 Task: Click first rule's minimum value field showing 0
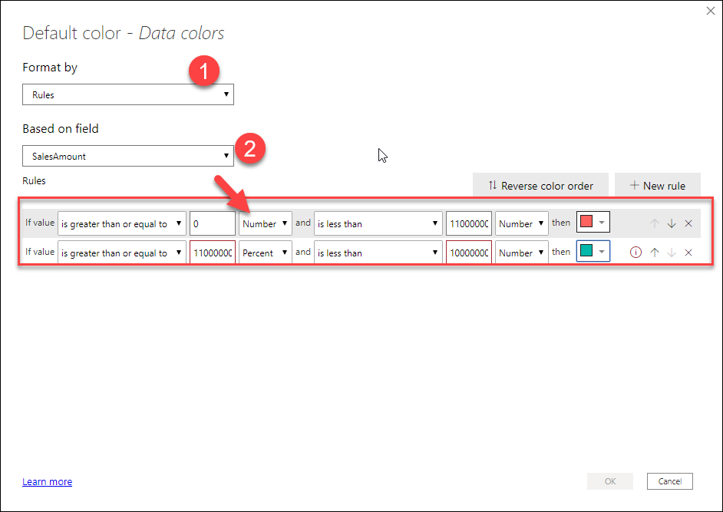click(212, 223)
